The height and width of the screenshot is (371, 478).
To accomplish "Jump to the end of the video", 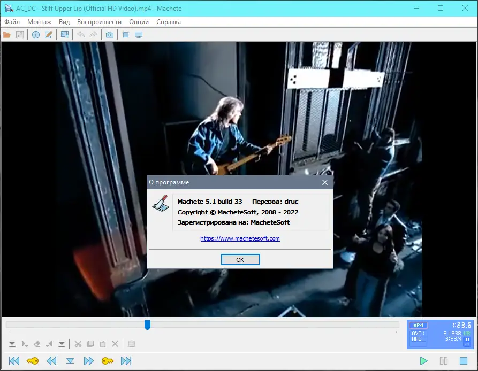I will tap(126, 361).
